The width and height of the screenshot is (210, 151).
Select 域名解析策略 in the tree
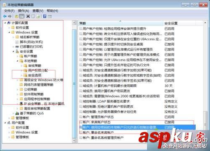(x=29, y=37)
